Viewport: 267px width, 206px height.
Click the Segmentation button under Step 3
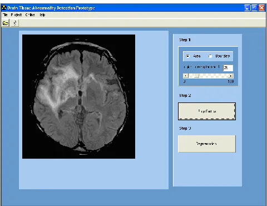207,144
